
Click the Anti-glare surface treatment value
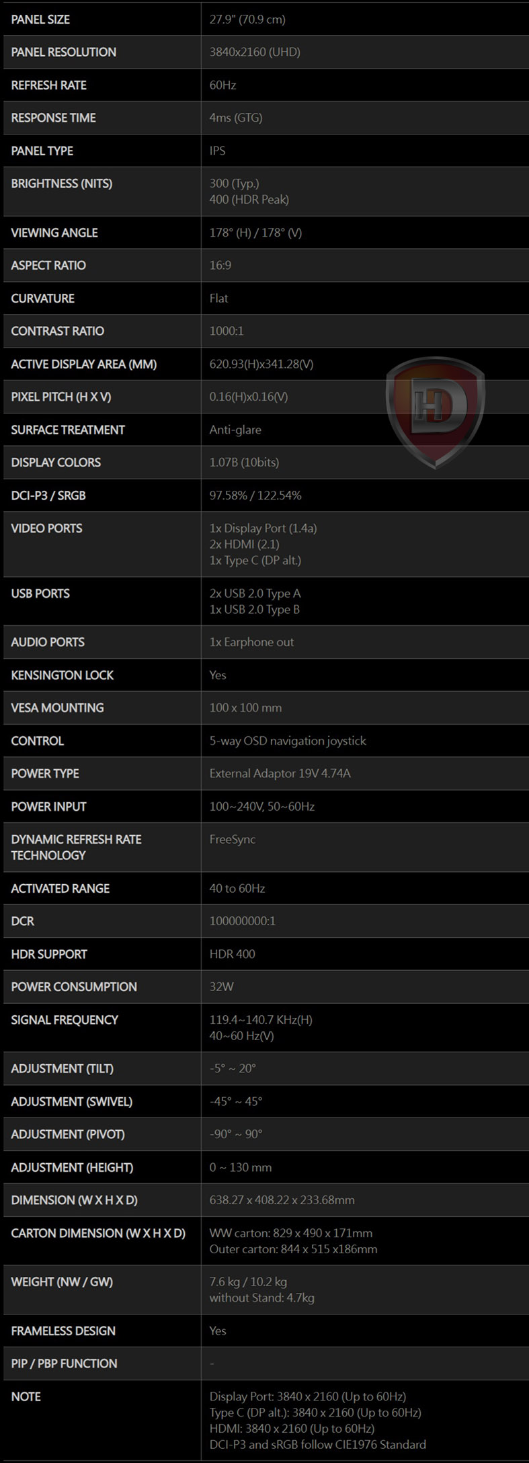click(x=235, y=430)
